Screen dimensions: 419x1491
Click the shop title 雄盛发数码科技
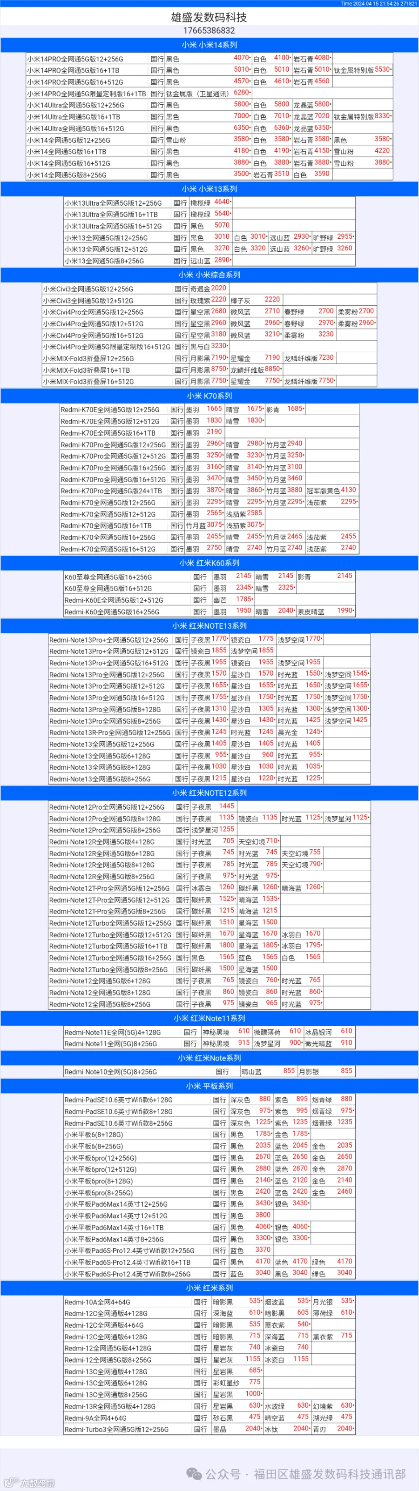[209, 17]
